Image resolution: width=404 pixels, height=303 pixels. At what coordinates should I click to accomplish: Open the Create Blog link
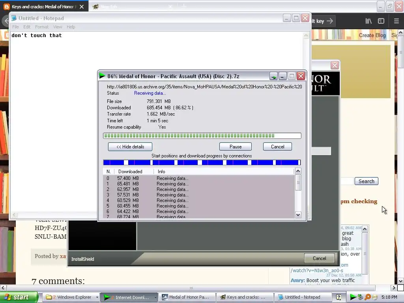tap(372, 35)
